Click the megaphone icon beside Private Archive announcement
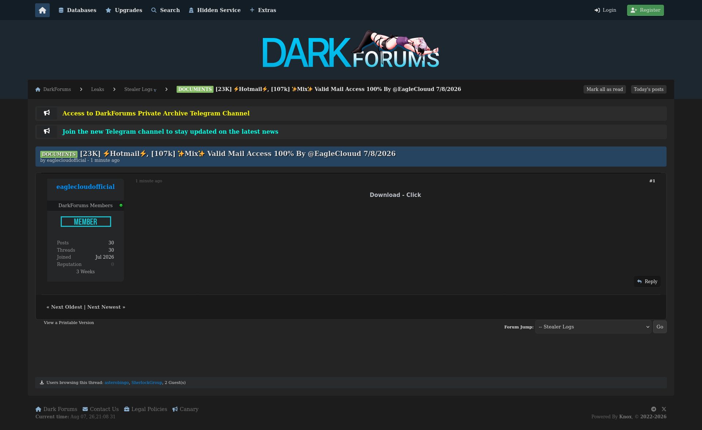The height and width of the screenshot is (430, 702). tap(47, 113)
